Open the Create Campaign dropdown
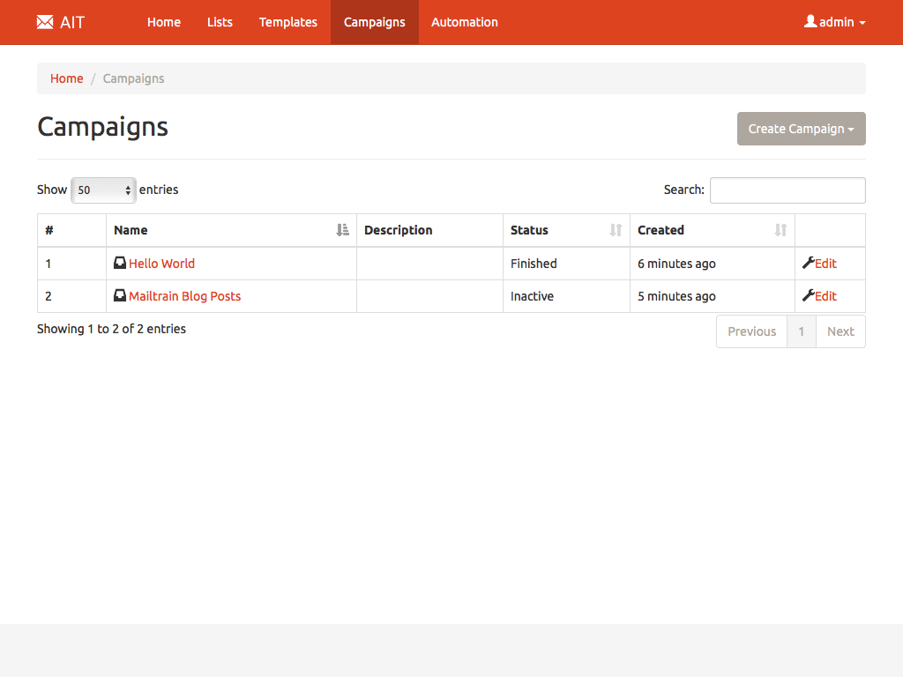903x677 pixels. pyautogui.click(x=801, y=129)
